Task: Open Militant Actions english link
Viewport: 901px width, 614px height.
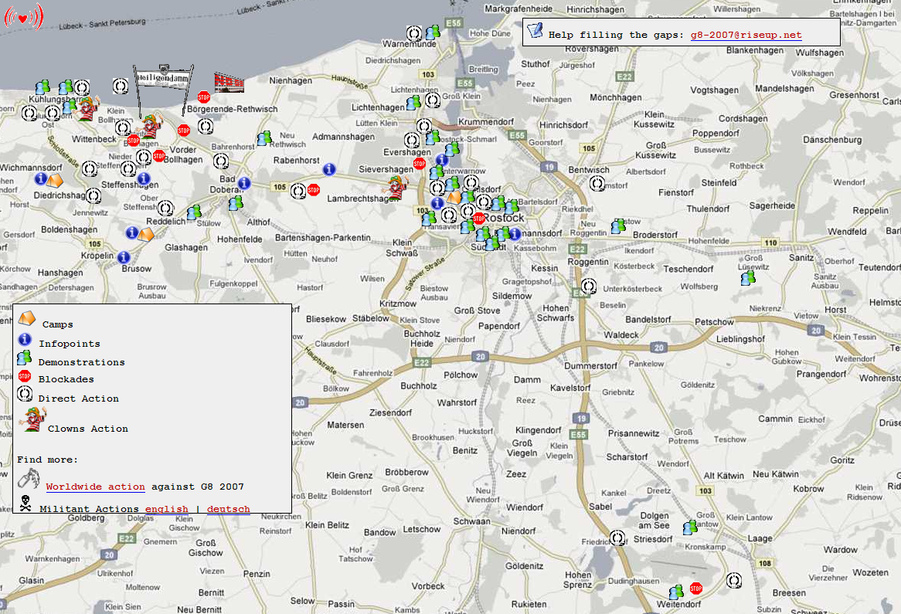Action: 166,509
